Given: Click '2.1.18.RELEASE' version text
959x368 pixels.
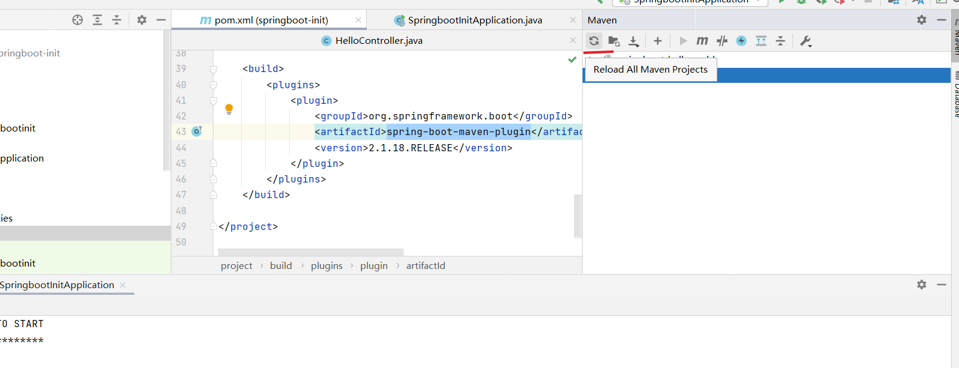Looking at the screenshot, I should 411,148.
